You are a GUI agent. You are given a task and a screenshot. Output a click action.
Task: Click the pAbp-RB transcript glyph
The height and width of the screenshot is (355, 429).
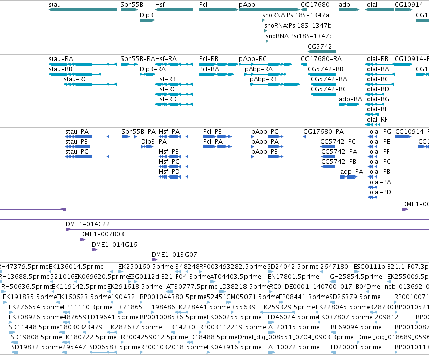[x=275, y=84]
